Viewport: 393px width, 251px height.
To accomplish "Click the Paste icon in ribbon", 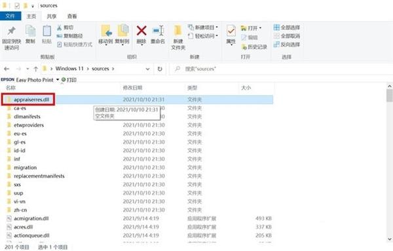I will click(47, 35).
